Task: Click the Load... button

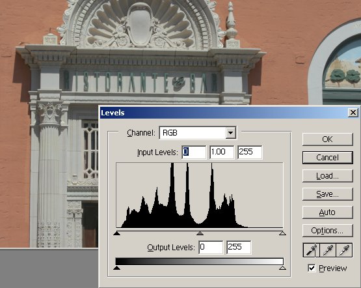Action: point(327,176)
